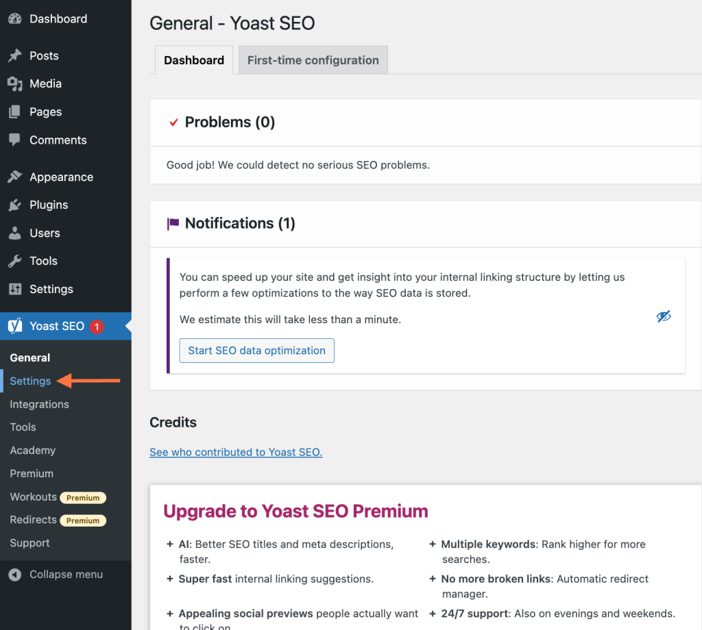702x630 pixels.
Task: Open the Appearance menu item
Action: tap(66, 177)
